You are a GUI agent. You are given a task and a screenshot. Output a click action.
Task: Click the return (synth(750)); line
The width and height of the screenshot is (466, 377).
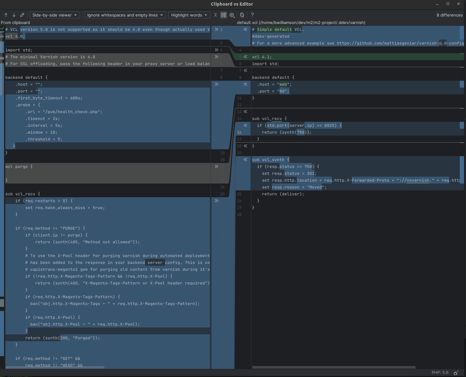click(287, 132)
